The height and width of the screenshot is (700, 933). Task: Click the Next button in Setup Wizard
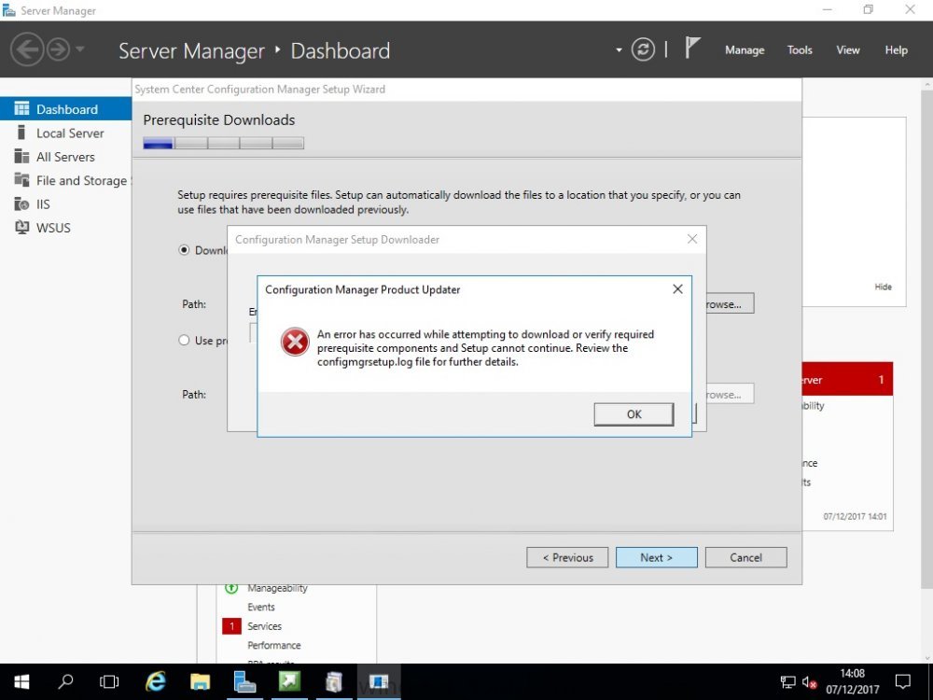[x=656, y=558]
